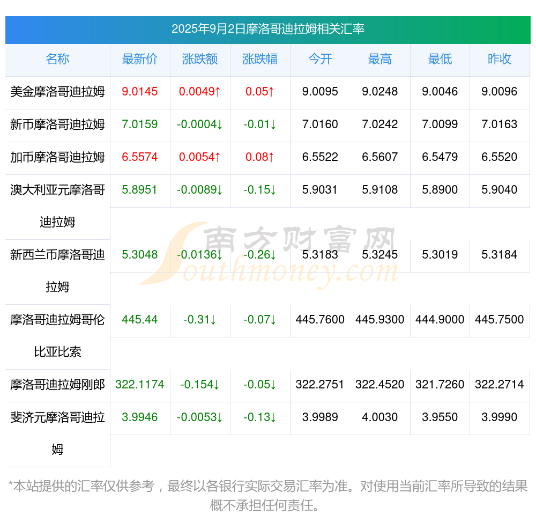Click the 涨跌额 column header
This screenshot has height=522, width=536.
[x=200, y=59]
